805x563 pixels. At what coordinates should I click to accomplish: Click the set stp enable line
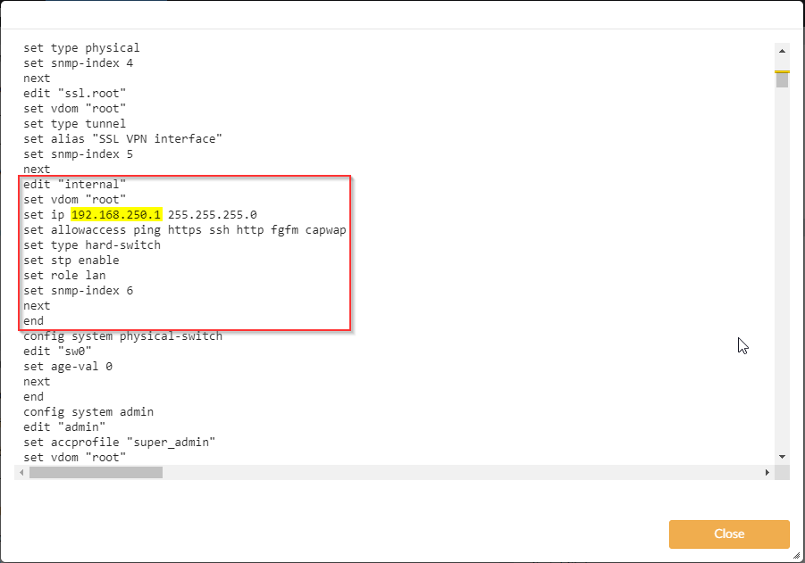(71, 260)
